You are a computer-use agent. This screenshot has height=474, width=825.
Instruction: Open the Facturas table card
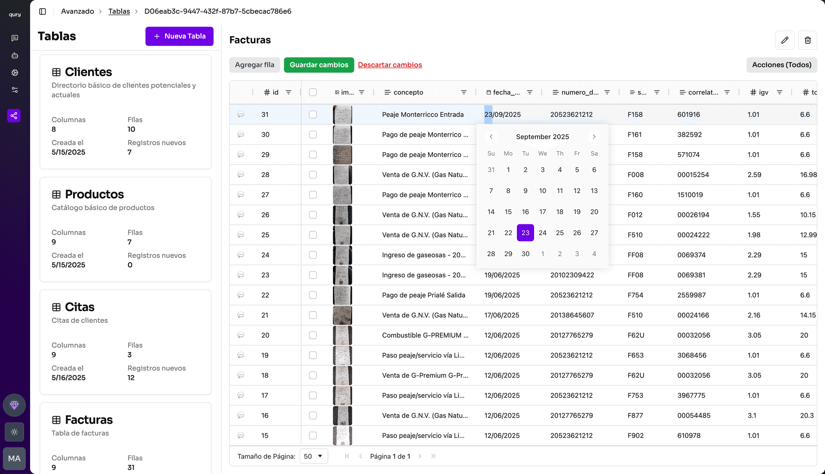[125, 438]
